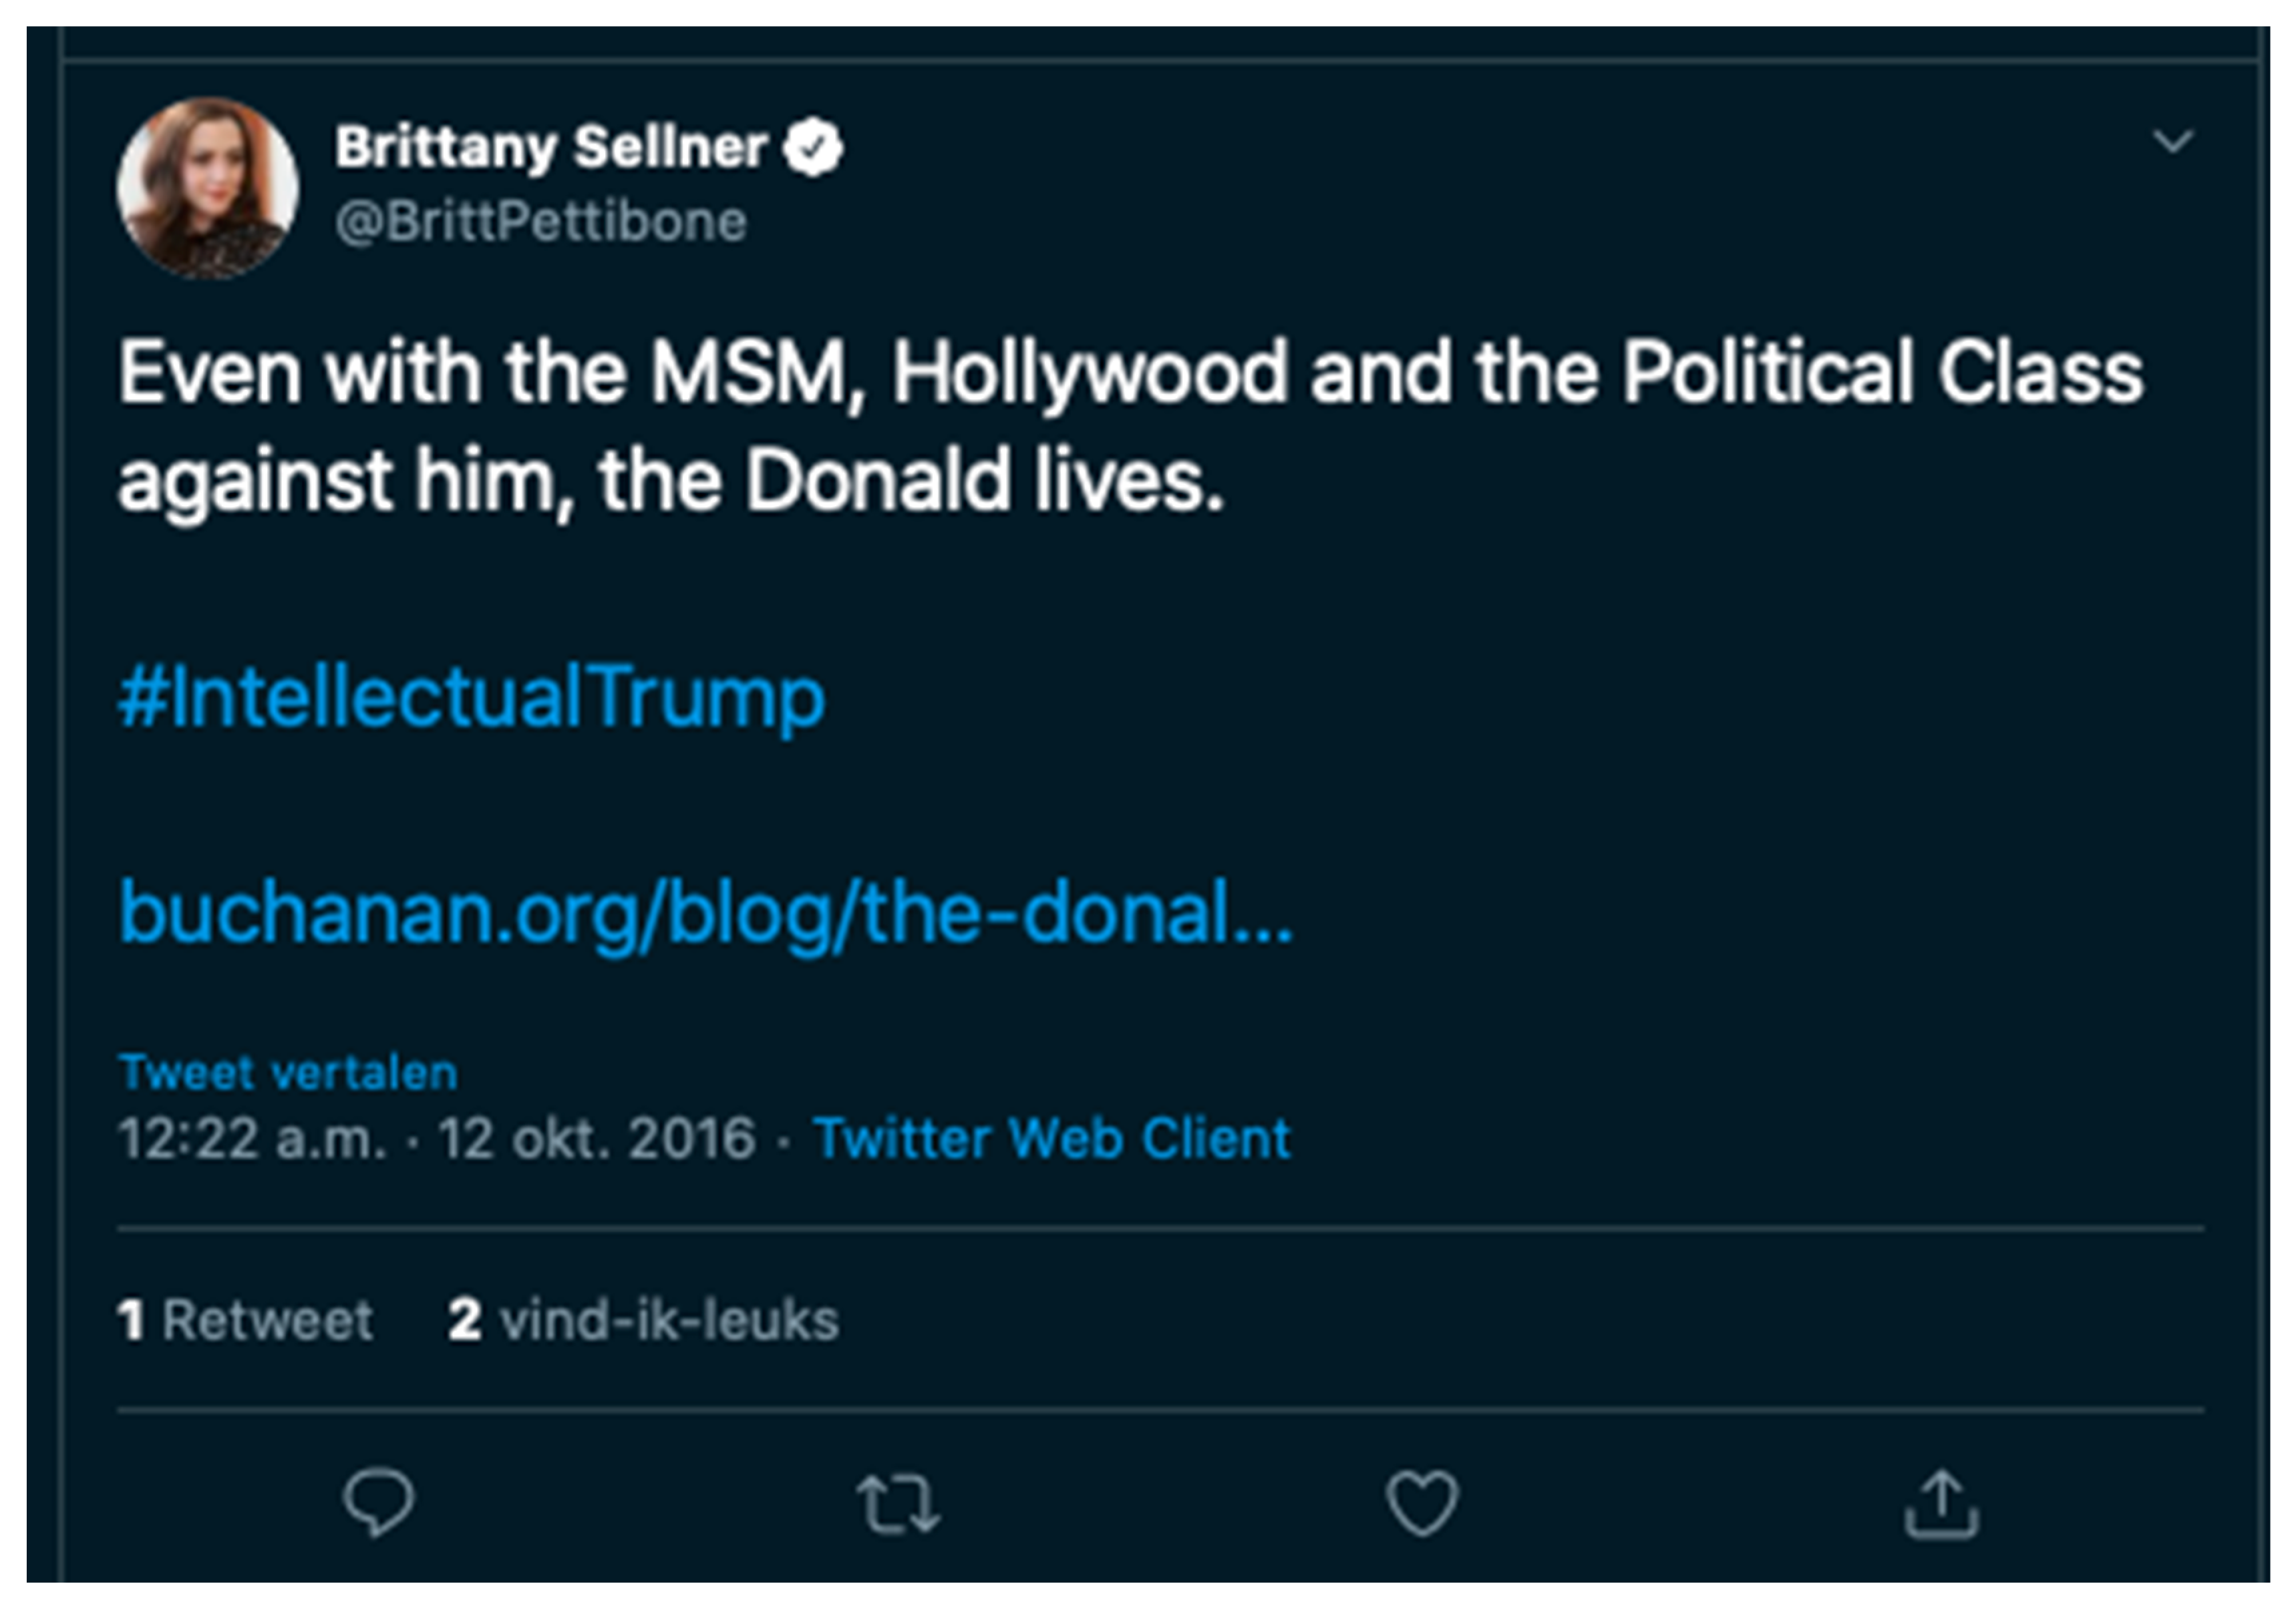Click the word Hollywood in the tweet

coord(1090,373)
